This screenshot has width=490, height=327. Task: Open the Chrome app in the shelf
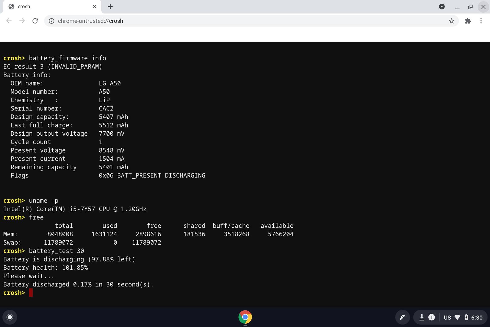[x=245, y=317]
